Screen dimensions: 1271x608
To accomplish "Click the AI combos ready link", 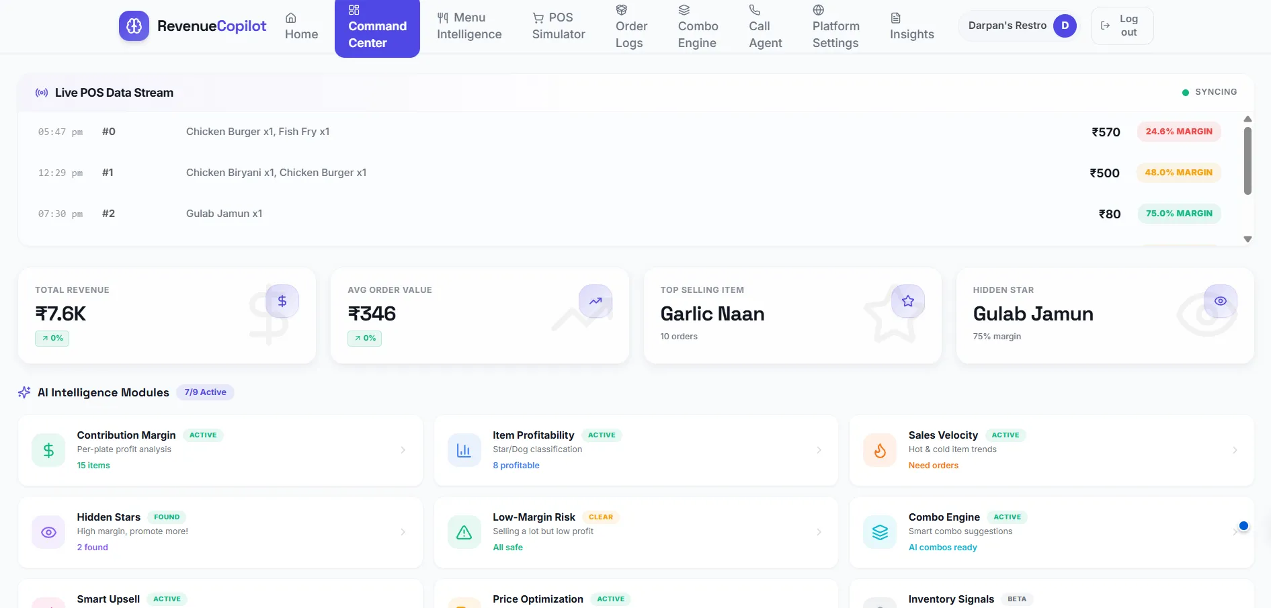I will coord(942,548).
